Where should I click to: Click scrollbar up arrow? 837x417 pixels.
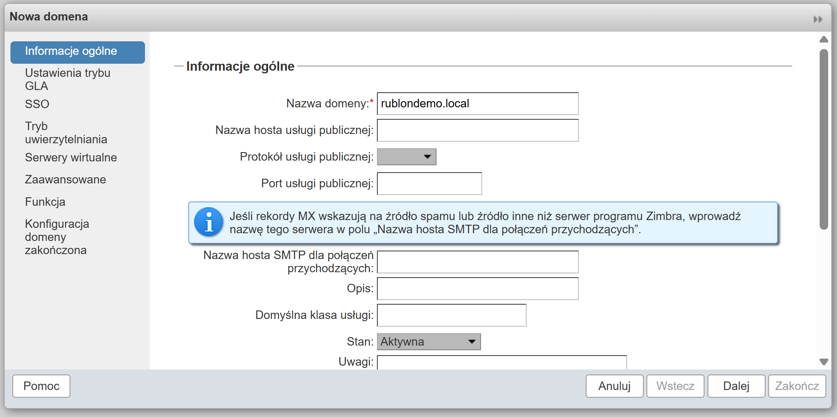coord(823,39)
